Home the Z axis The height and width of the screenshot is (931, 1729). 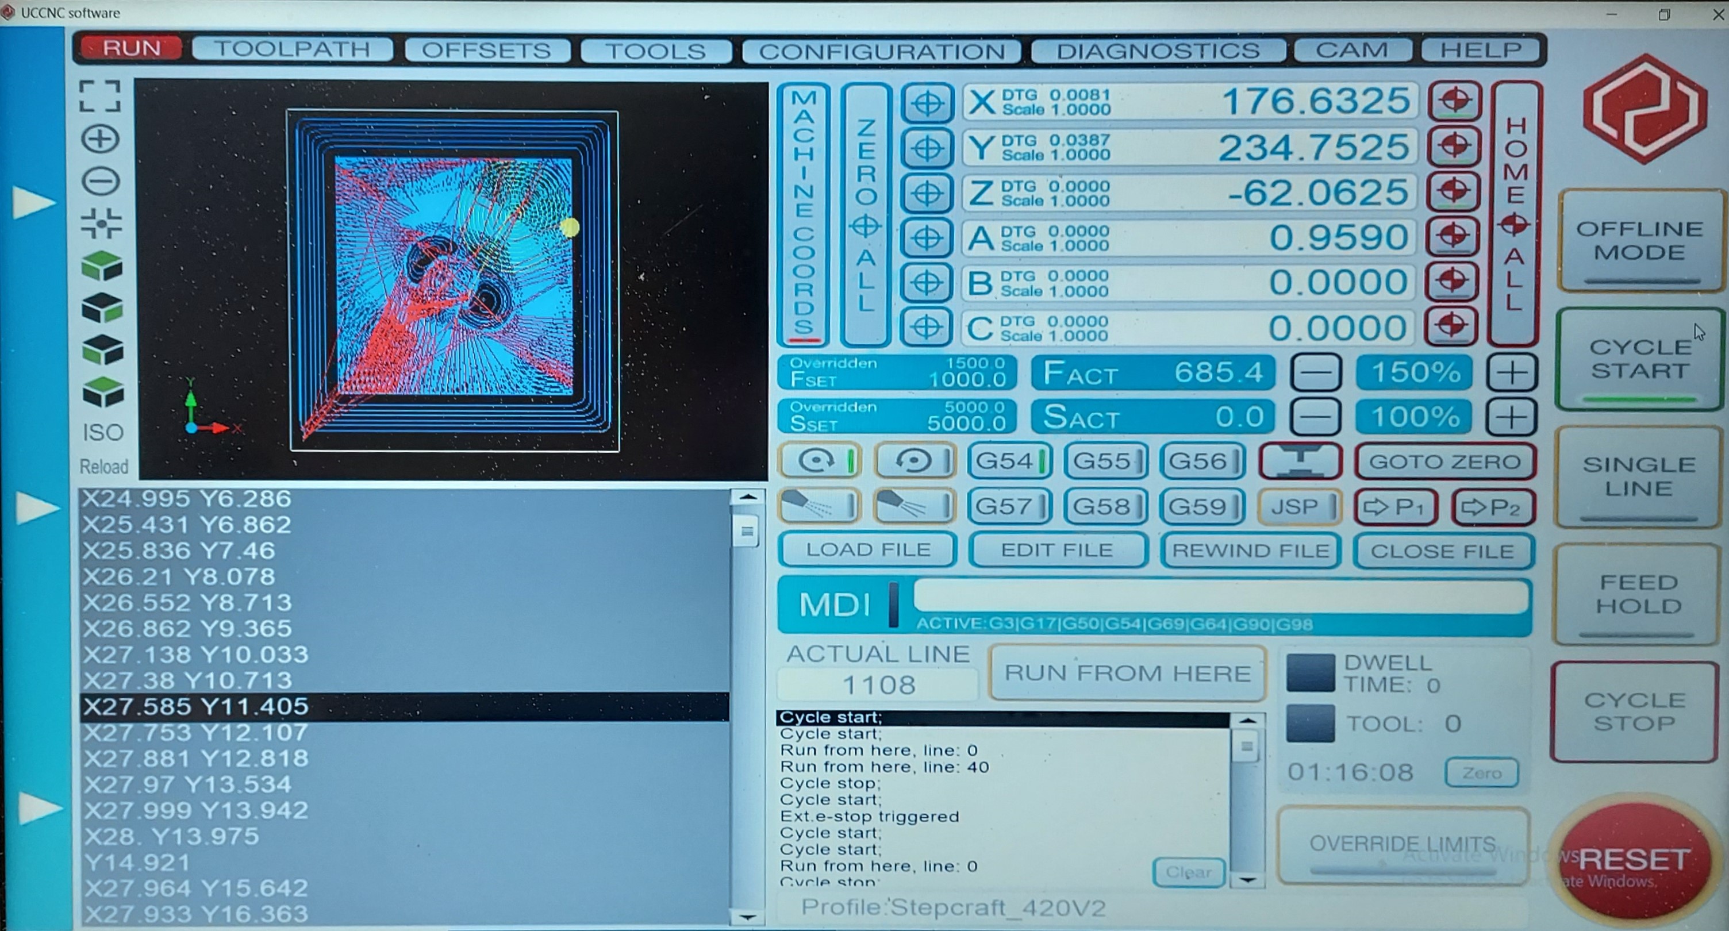tap(1454, 191)
